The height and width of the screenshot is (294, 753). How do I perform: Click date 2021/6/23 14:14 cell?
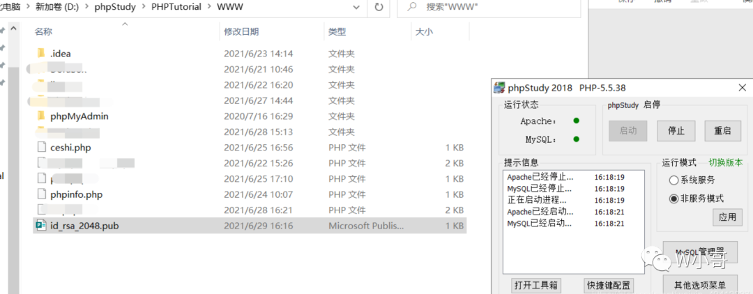259,53
